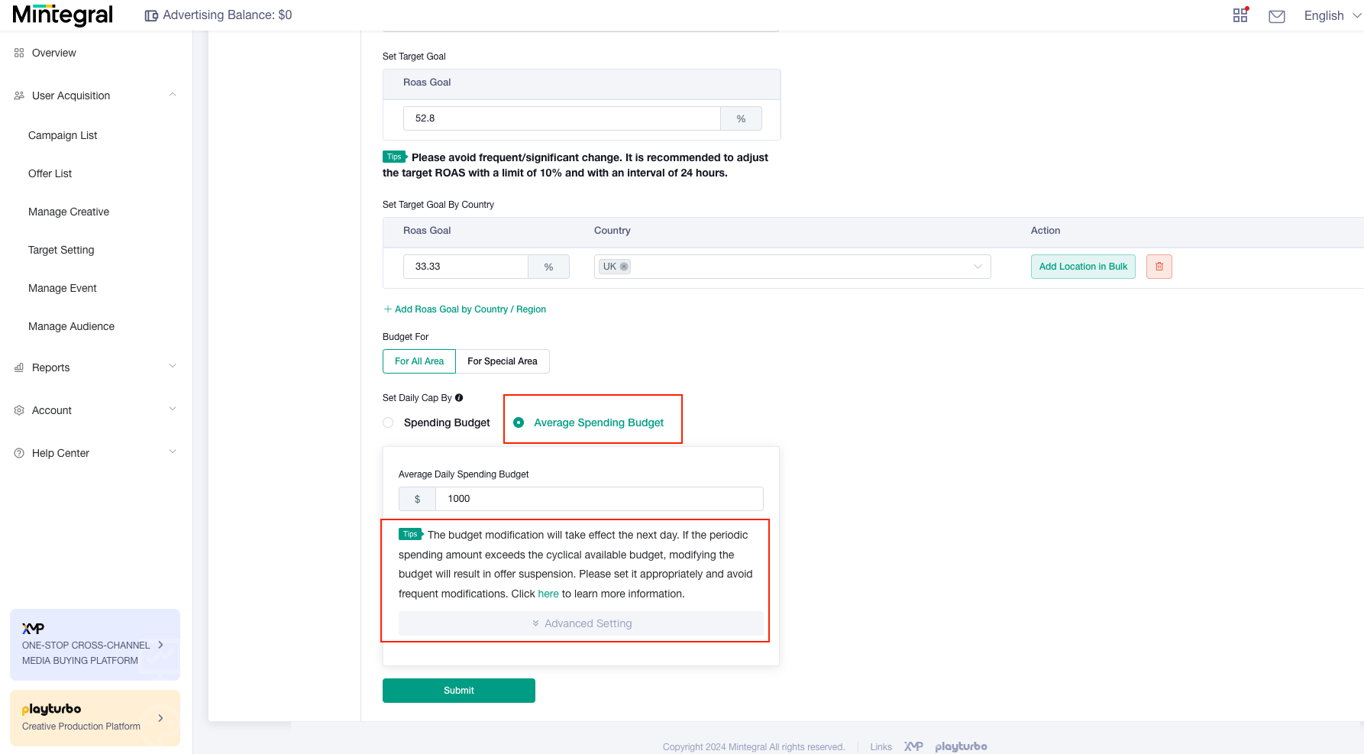Delete the UK Roas Goal row via trash icon

pos(1159,267)
